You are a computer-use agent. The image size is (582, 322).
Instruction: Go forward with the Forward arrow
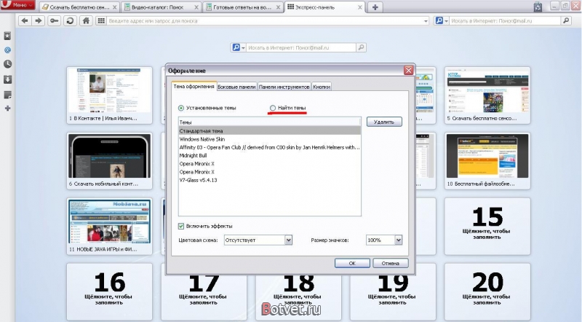pos(39,21)
